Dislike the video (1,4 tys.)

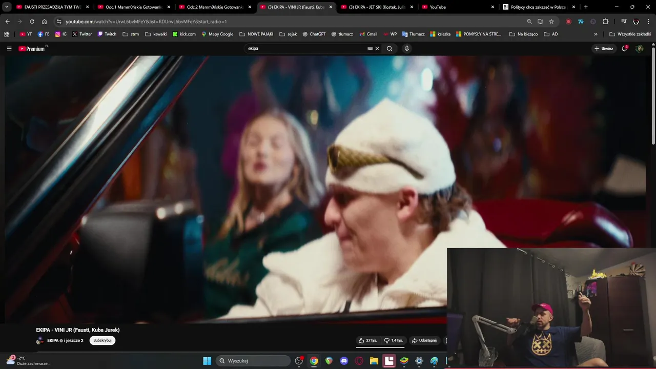(394, 340)
